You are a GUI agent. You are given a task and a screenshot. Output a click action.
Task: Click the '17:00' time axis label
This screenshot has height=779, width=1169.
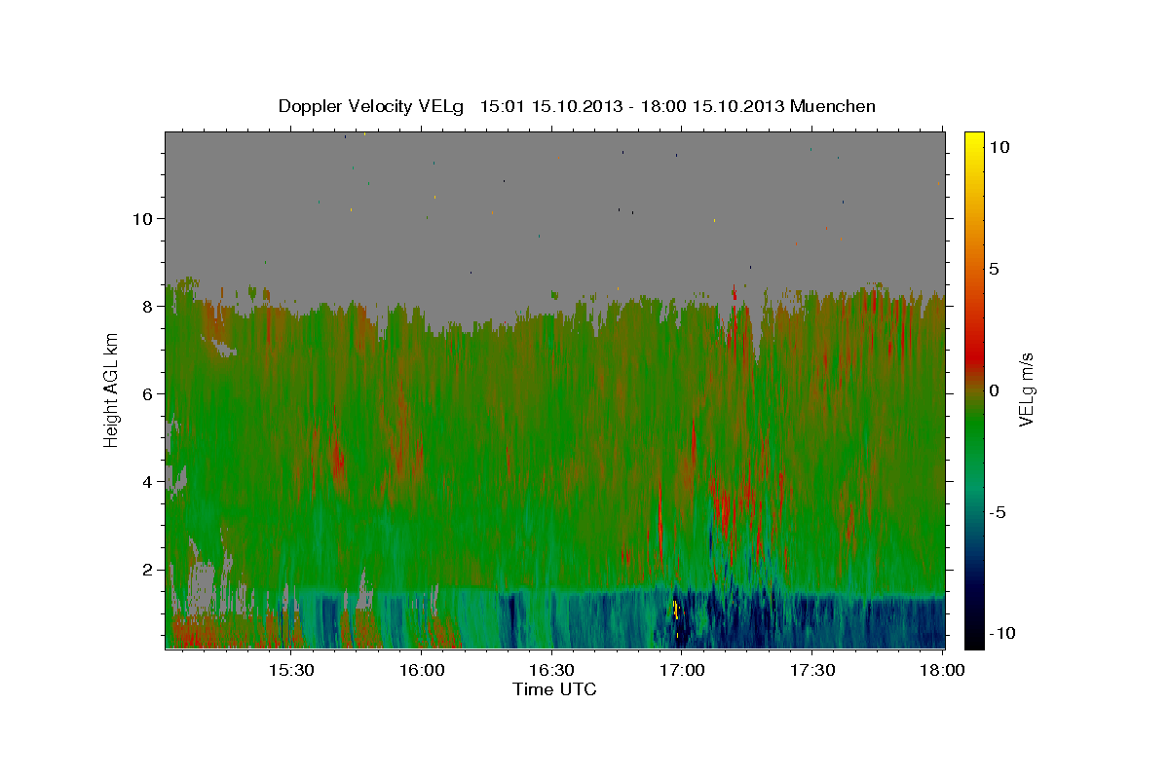click(x=682, y=670)
